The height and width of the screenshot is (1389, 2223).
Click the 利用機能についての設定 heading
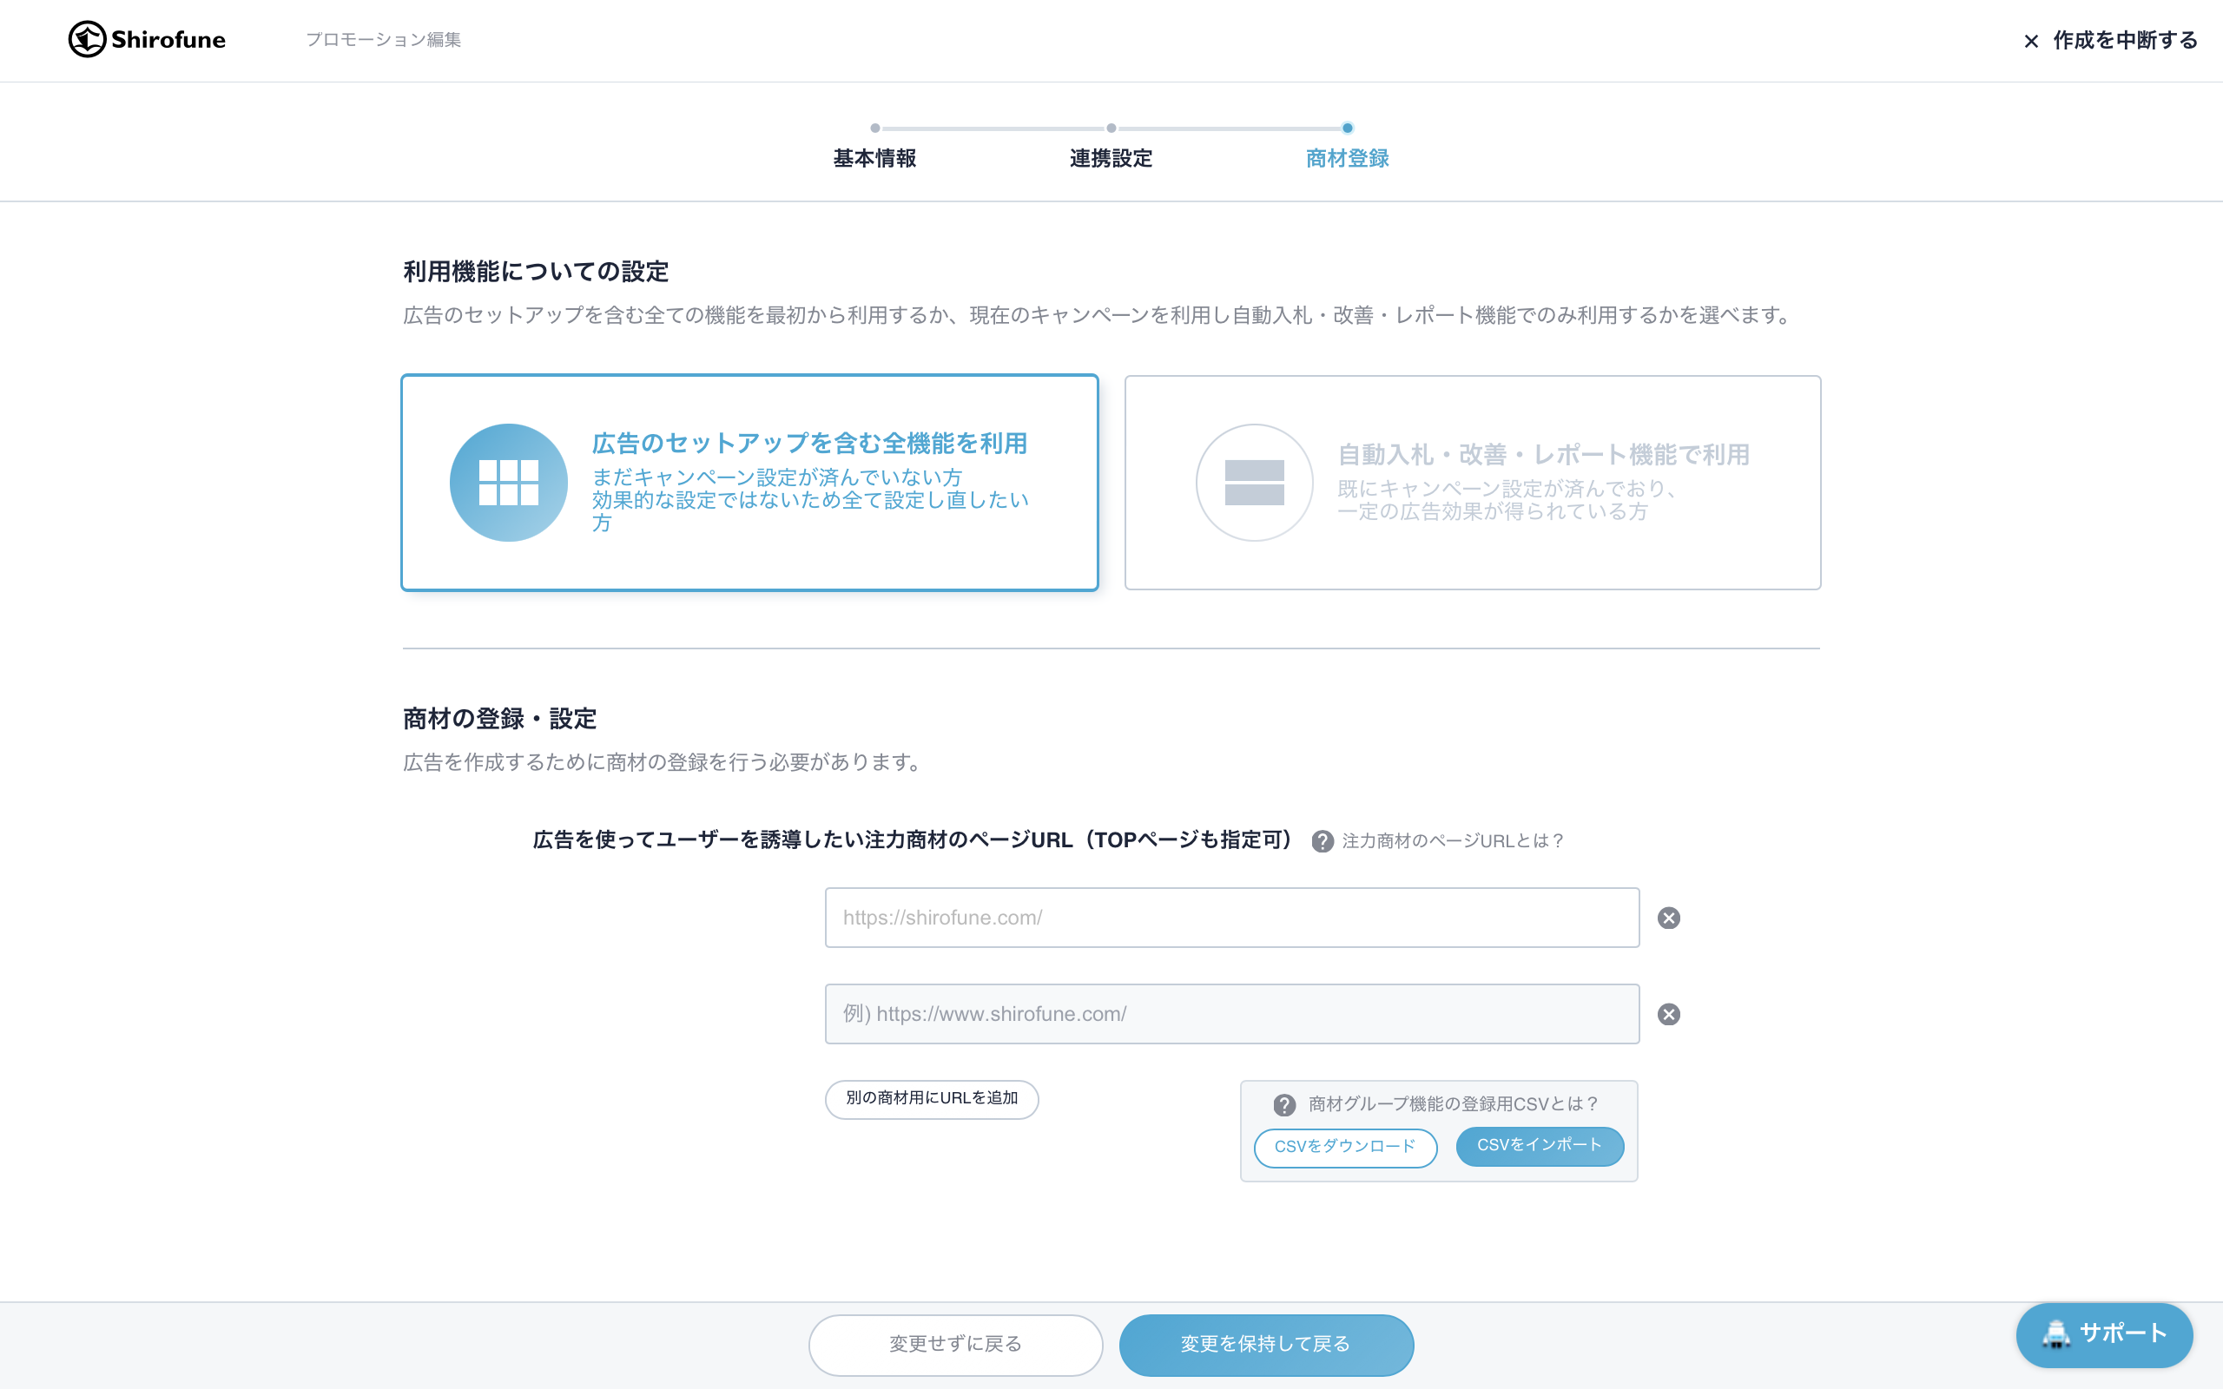[536, 272]
